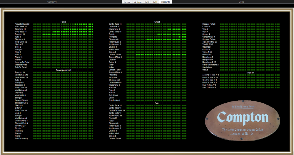Toggle first LED in Double Trumpet 16 row

pyautogui.click(x=128, y=111)
